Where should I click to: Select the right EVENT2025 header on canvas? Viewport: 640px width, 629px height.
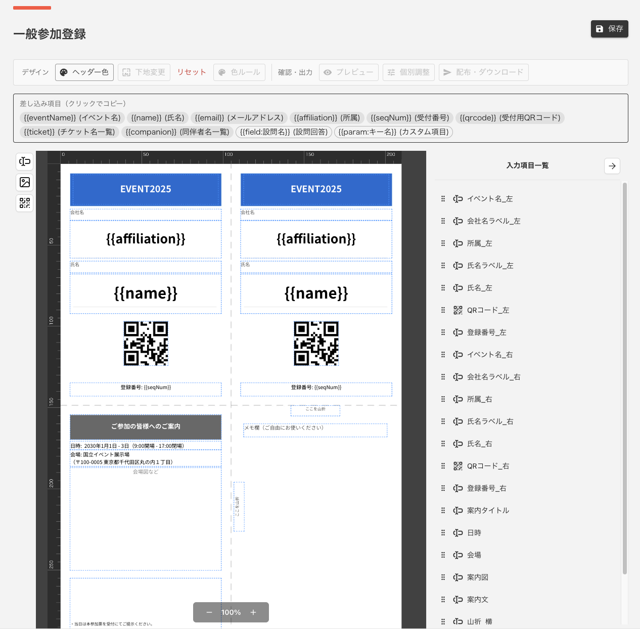(316, 189)
